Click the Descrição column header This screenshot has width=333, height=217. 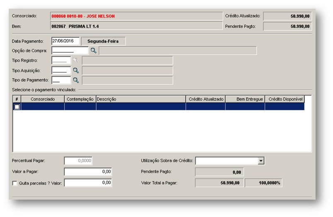click(141, 99)
